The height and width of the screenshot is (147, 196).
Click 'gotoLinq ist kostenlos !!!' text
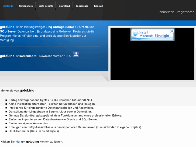click(x=18, y=56)
